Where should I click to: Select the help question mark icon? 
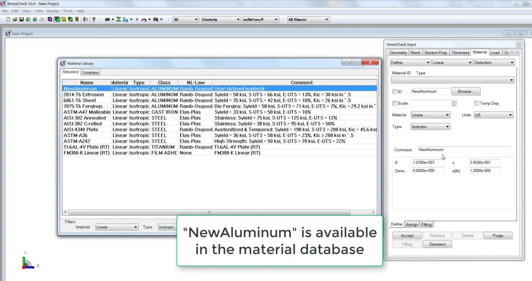pyautogui.click(x=93, y=19)
